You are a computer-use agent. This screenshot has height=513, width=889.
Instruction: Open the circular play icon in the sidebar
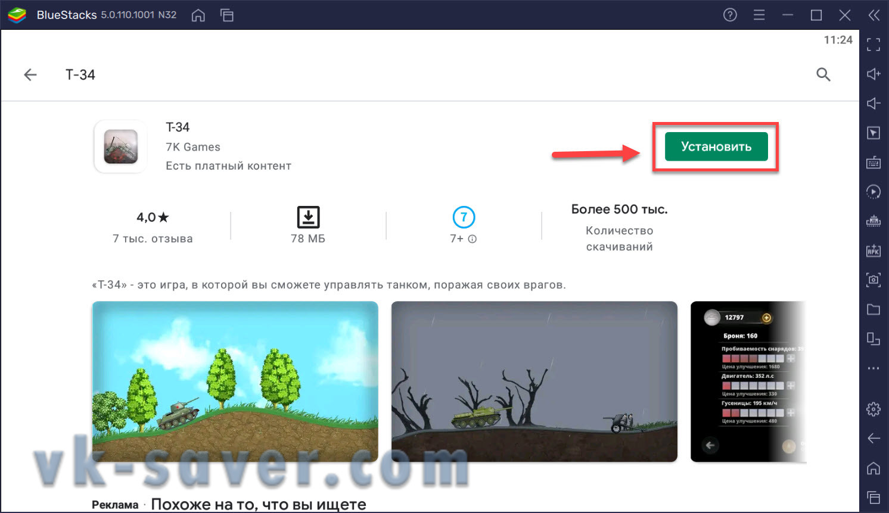tap(874, 192)
